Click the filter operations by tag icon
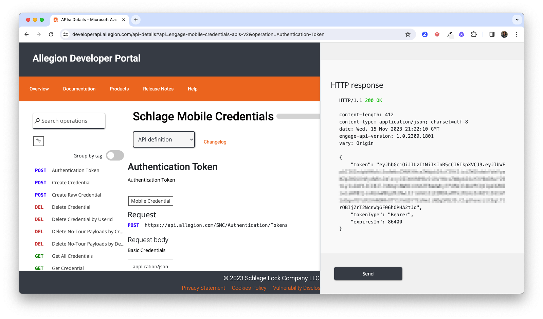The height and width of the screenshot is (319, 543). click(x=39, y=141)
